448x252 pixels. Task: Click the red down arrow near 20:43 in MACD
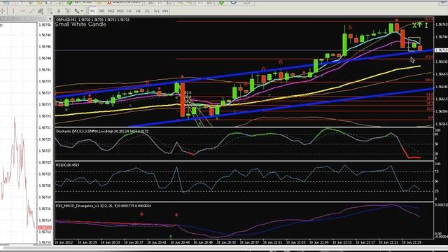tap(176, 215)
